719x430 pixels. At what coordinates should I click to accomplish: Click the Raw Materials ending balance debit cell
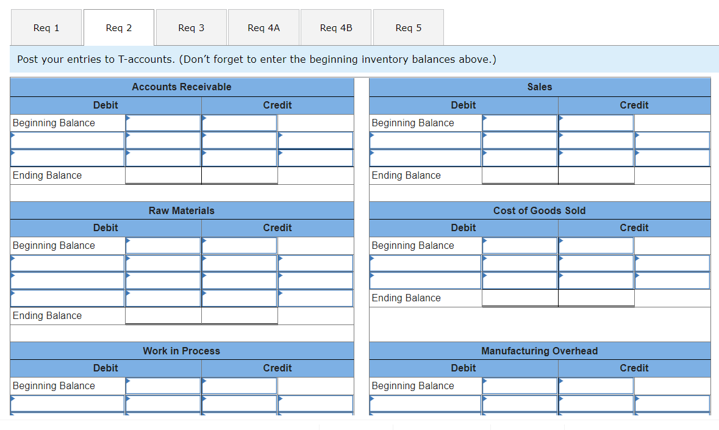(x=163, y=315)
